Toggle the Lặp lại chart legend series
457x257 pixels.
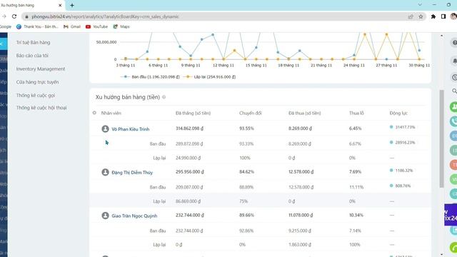coord(209,77)
